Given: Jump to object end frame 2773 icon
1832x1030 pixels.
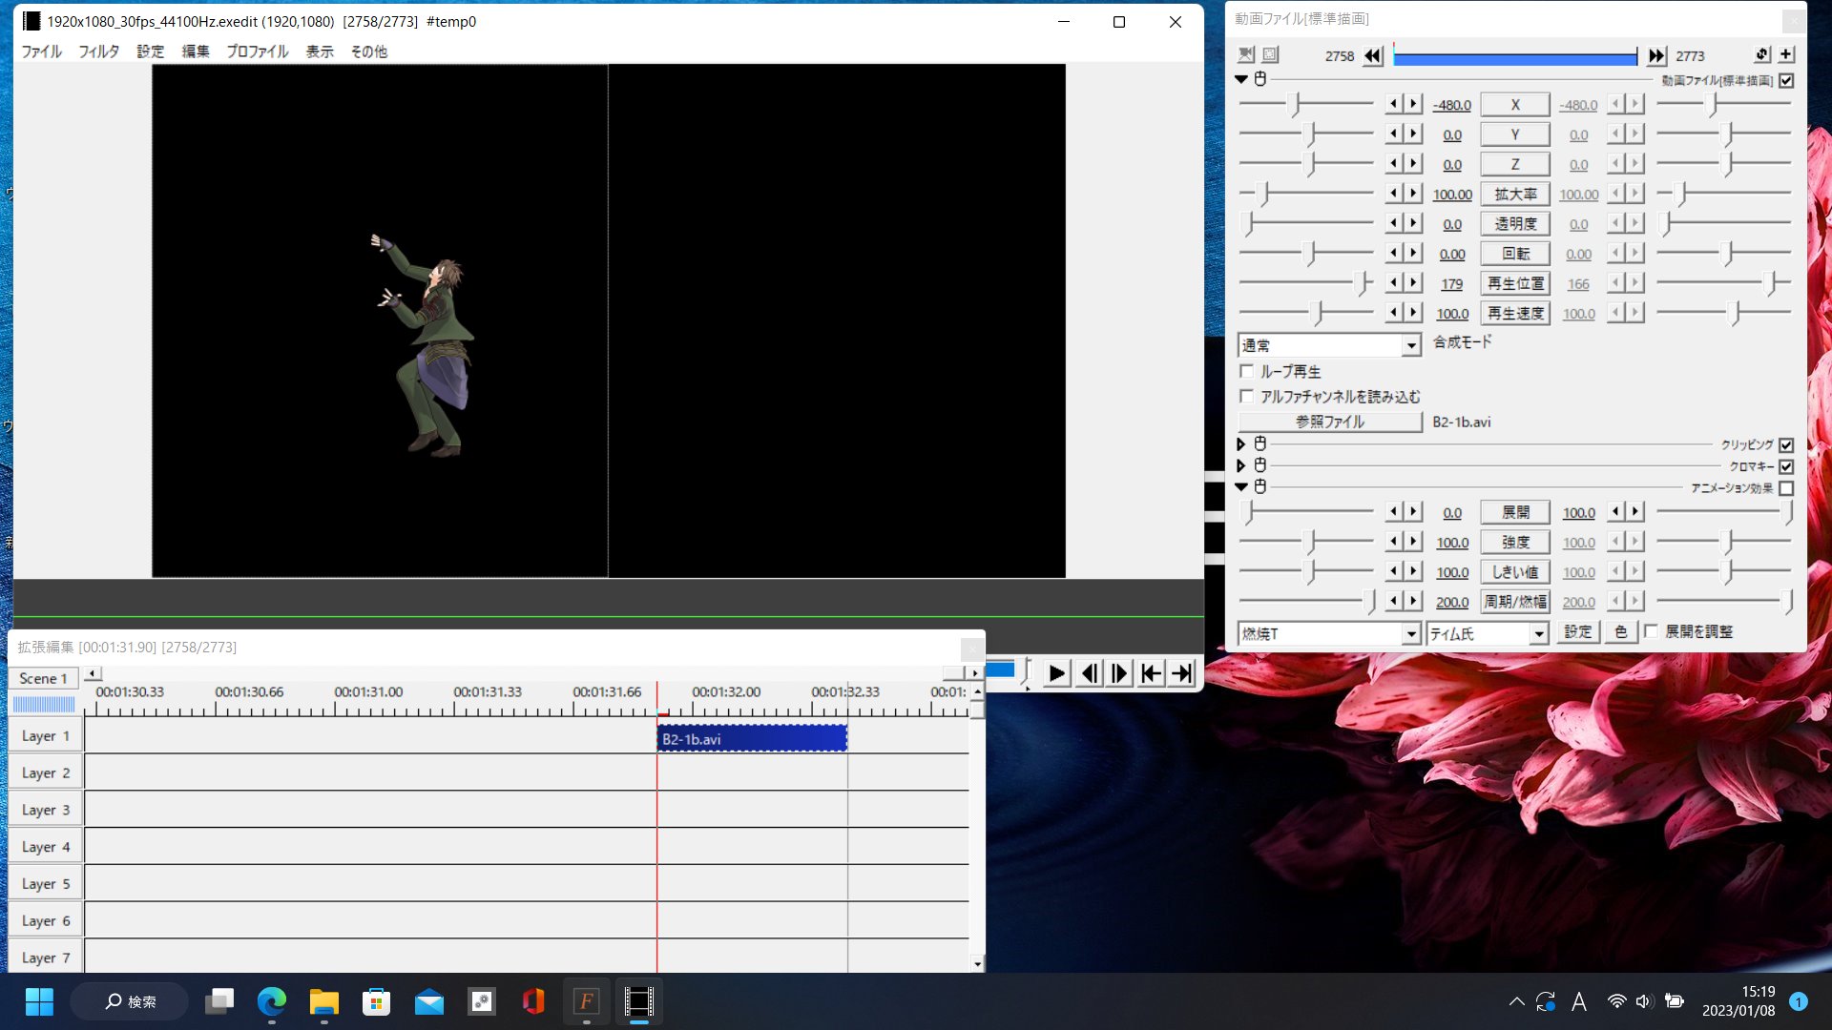Looking at the screenshot, I should click(1656, 56).
